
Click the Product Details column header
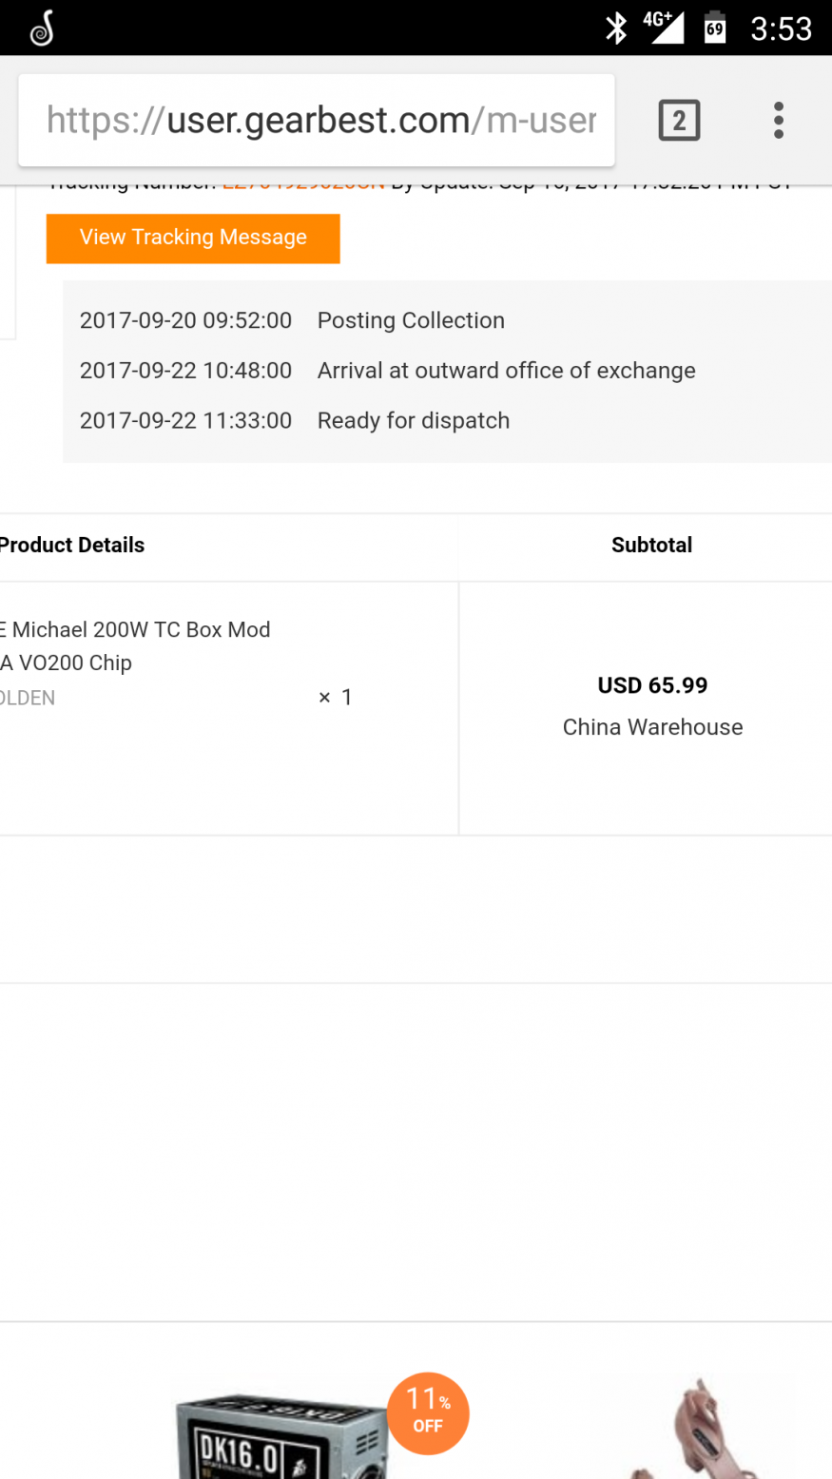coord(72,546)
